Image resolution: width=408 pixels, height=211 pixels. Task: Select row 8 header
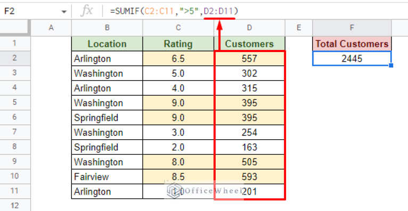pos(15,147)
